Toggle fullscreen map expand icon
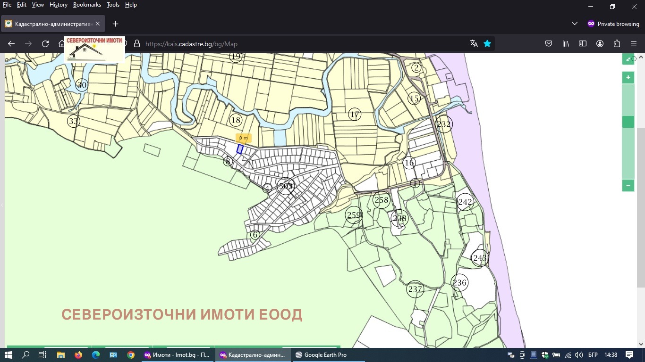645x362 pixels. click(628, 59)
